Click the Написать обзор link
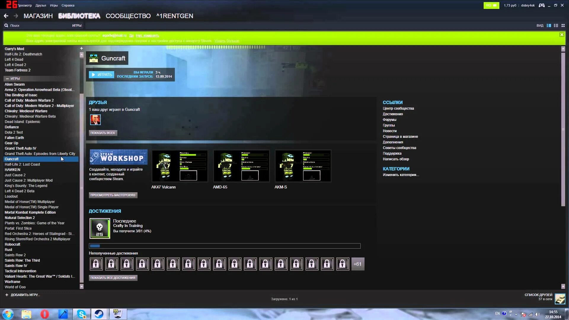The image size is (569, 320). pyautogui.click(x=396, y=159)
